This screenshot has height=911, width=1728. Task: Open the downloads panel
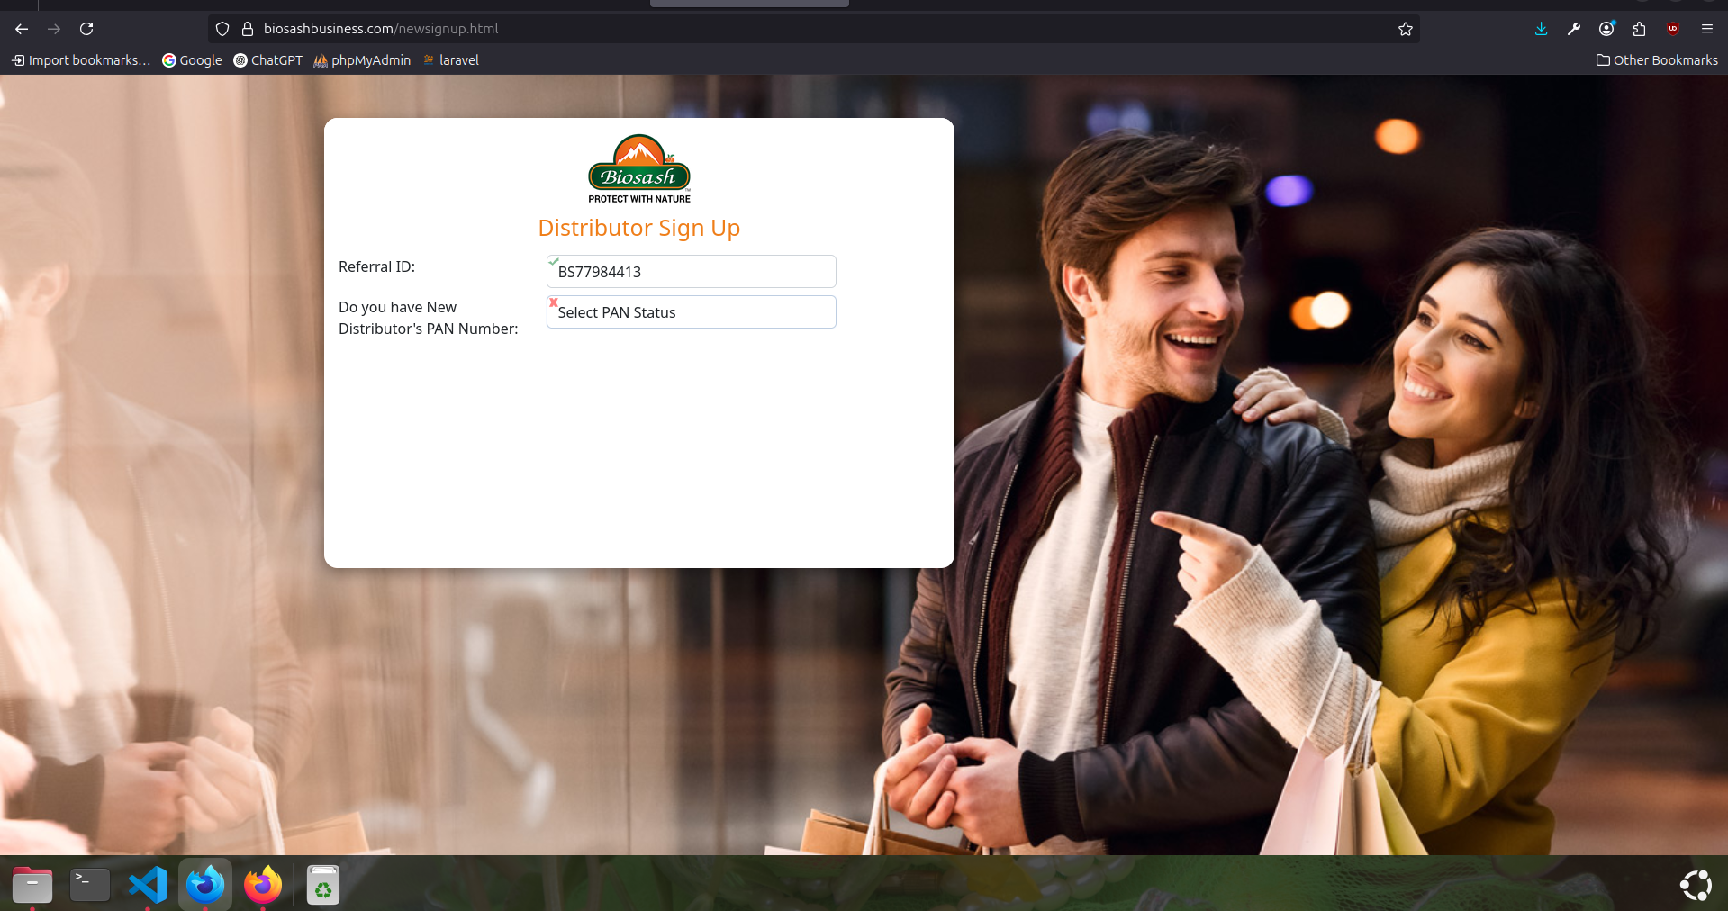tap(1541, 29)
